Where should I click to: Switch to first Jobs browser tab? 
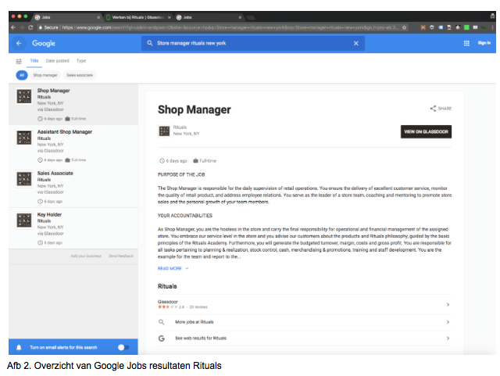(x=68, y=17)
